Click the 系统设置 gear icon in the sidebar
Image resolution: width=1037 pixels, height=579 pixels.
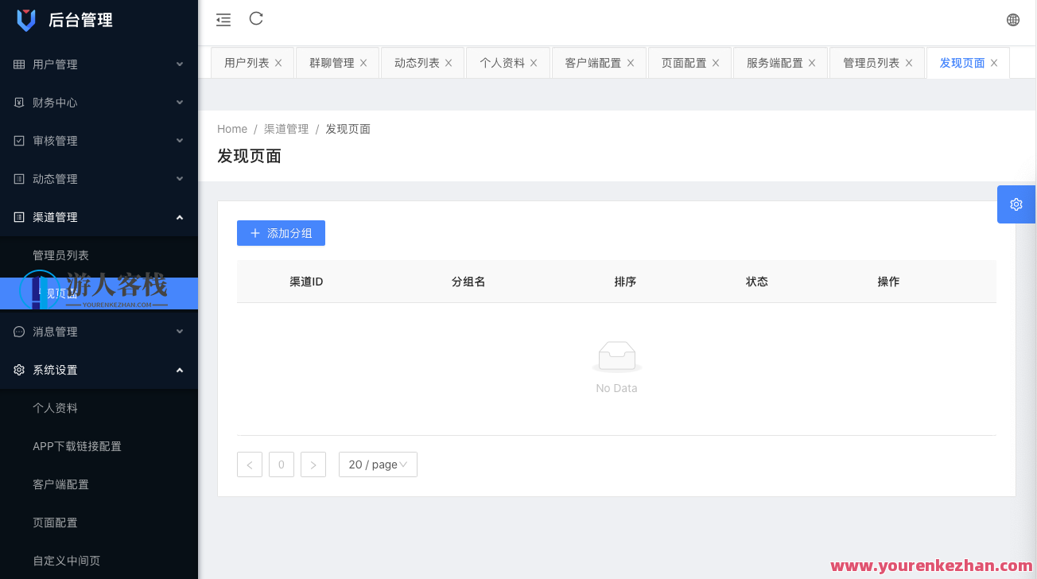[x=17, y=369]
